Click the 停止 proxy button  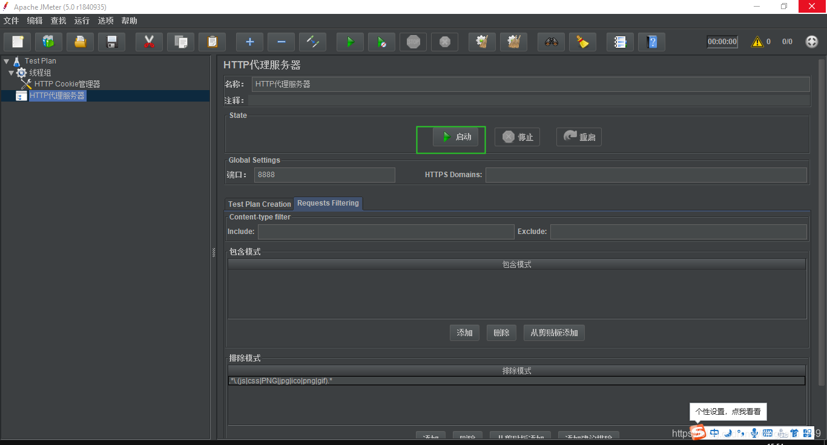[517, 137]
